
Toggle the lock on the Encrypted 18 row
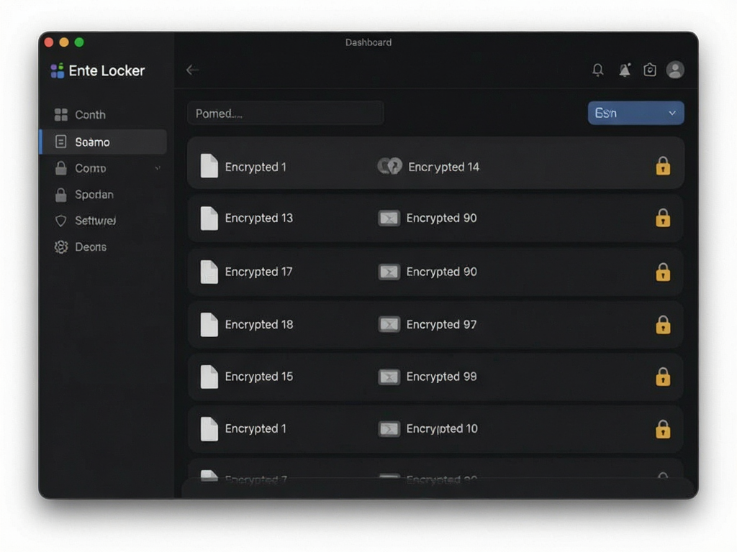click(x=663, y=324)
